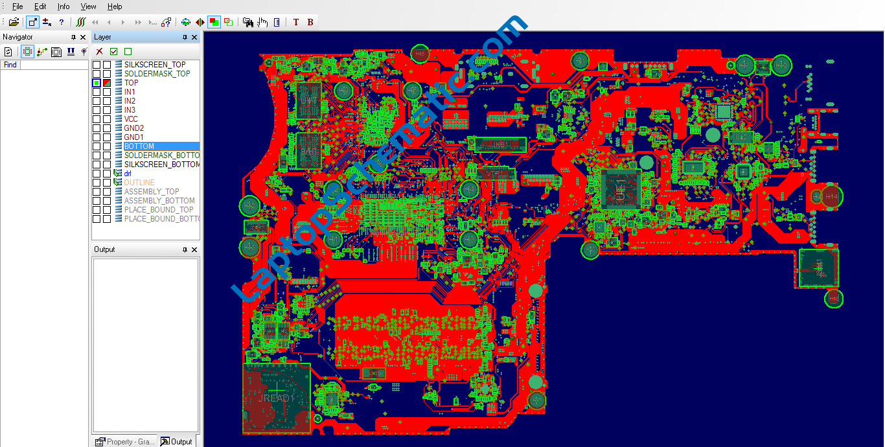885x447 pixels.
Task: Pin the Output panel
Action: (x=185, y=249)
